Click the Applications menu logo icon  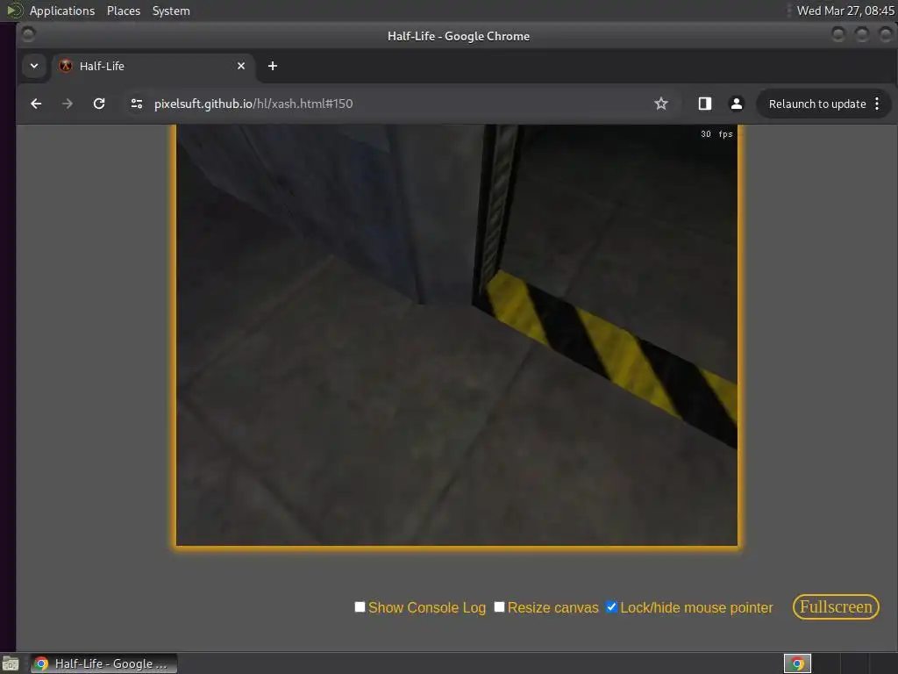[14, 11]
